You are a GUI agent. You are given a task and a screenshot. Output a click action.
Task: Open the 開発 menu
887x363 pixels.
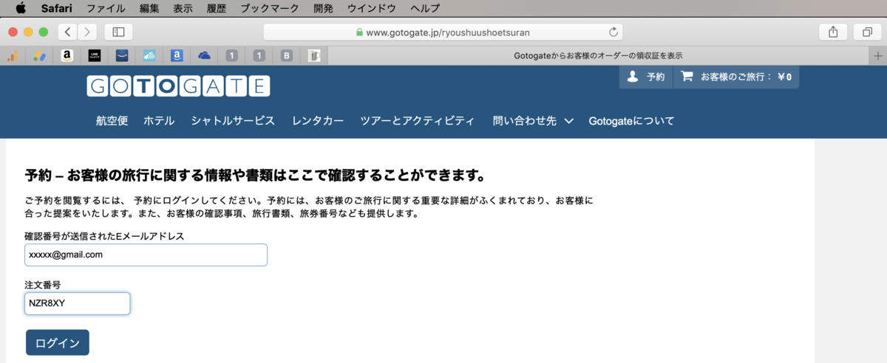(323, 8)
